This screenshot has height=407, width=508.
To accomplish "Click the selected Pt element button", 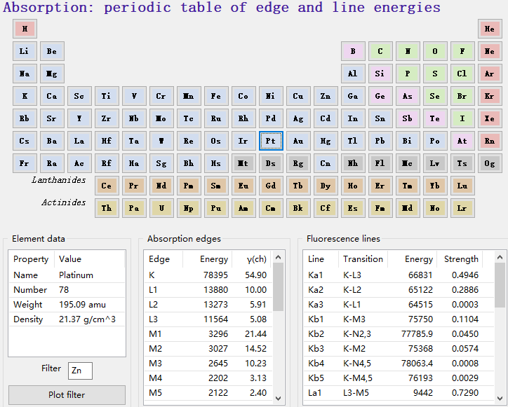I will point(271,141).
